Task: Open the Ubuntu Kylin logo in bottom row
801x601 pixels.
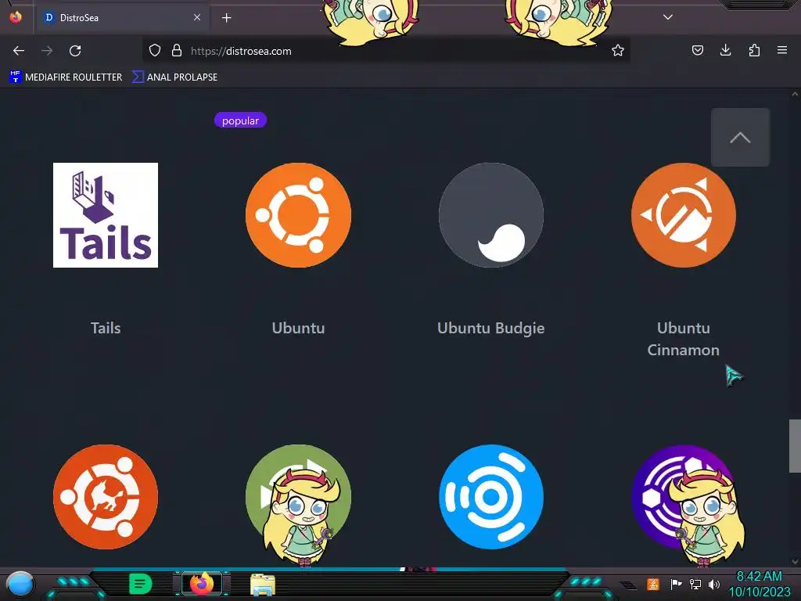Action: 106,497
